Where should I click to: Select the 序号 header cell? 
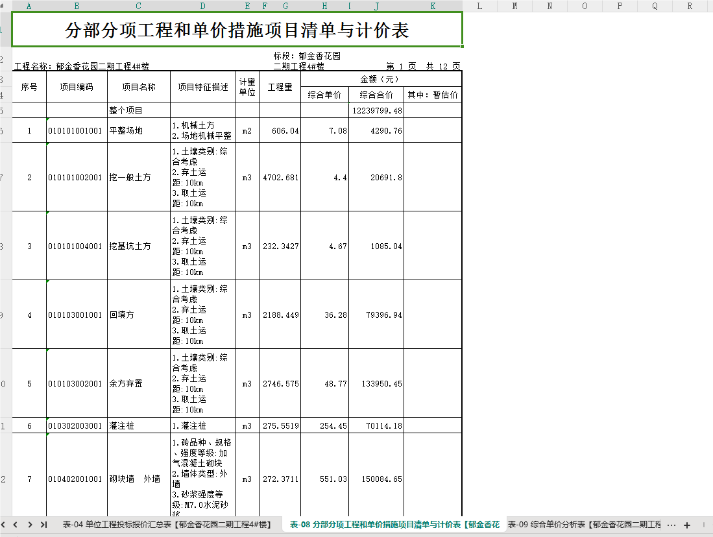(29, 87)
